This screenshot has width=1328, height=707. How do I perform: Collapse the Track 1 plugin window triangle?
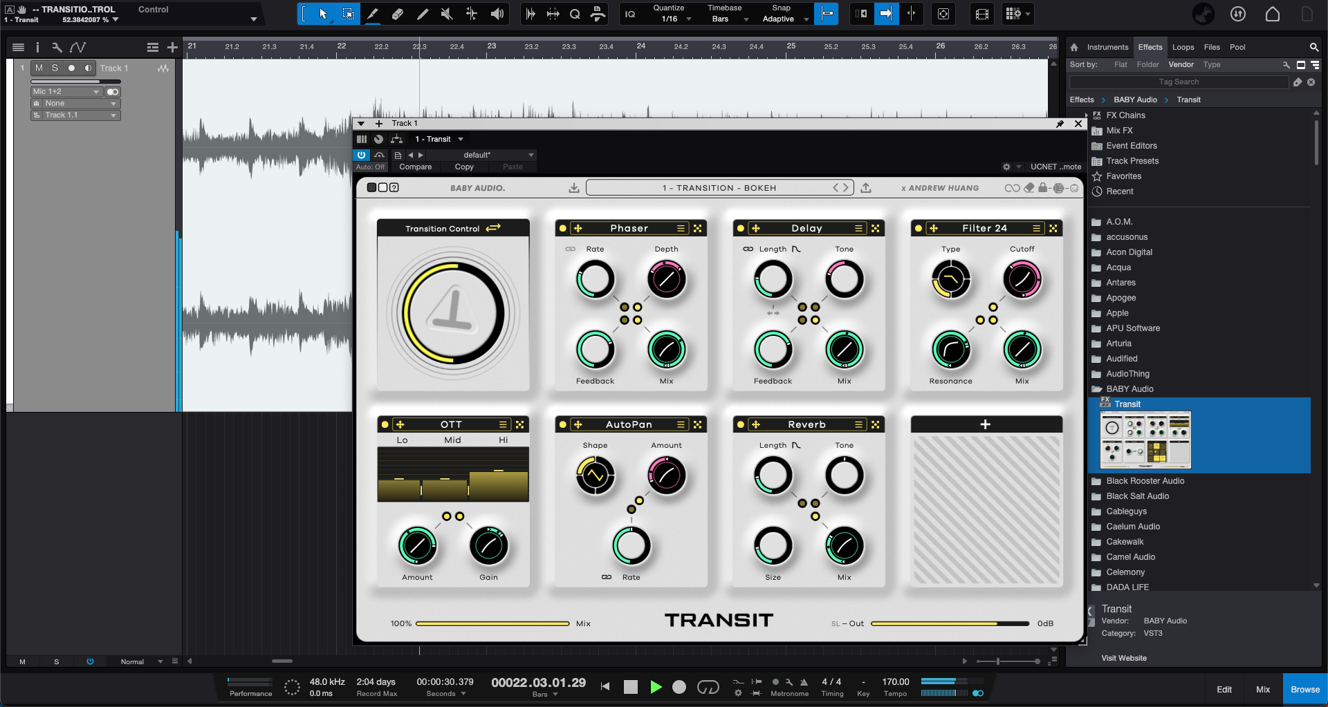tap(360, 124)
